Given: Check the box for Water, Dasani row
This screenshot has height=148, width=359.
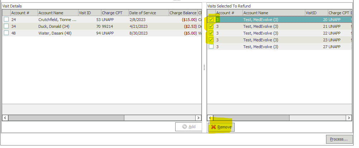Looking at the screenshot, I should (6, 33).
